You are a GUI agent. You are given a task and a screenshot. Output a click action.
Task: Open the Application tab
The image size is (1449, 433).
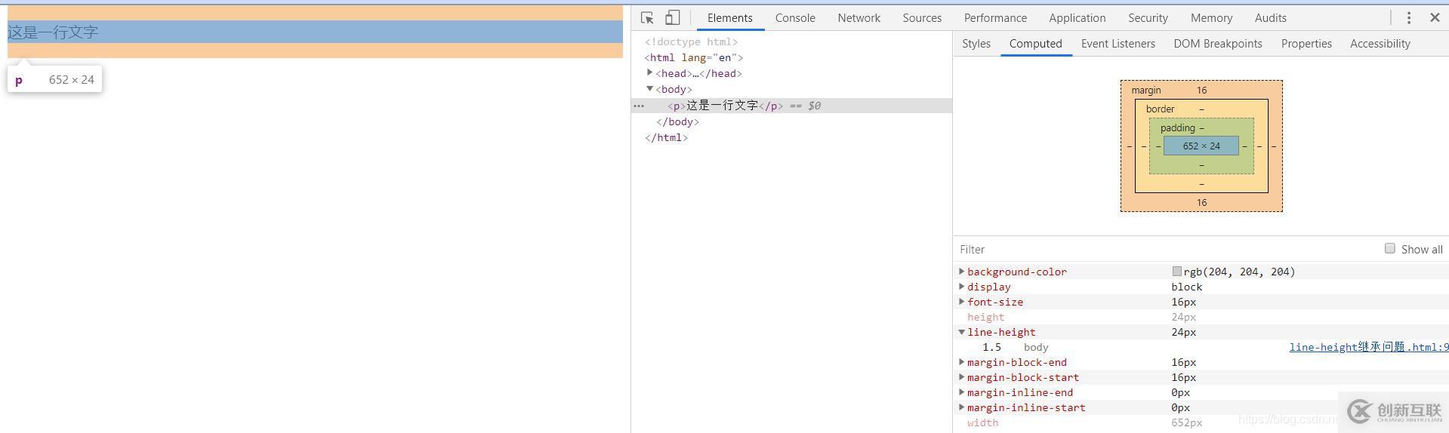pyautogui.click(x=1077, y=18)
